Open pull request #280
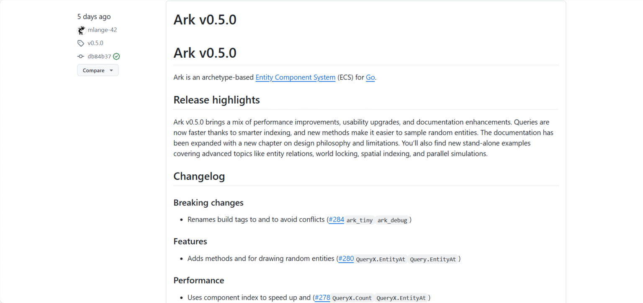This screenshot has height=303, width=643. tap(346, 259)
